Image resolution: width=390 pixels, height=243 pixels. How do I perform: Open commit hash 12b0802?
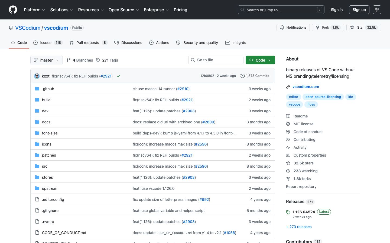(x=207, y=76)
